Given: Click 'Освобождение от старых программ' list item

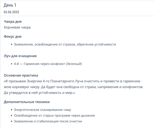Looking at the screenshot, I should [x=54, y=115].
